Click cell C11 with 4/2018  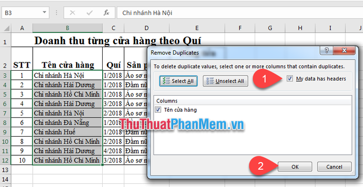coord(113,151)
